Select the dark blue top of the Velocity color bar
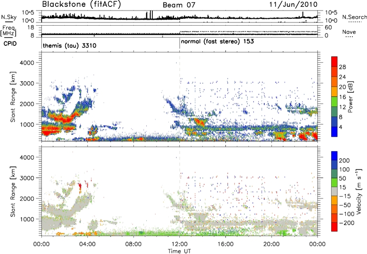The height and width of the screenshot is (254, 367). (335, 156)
